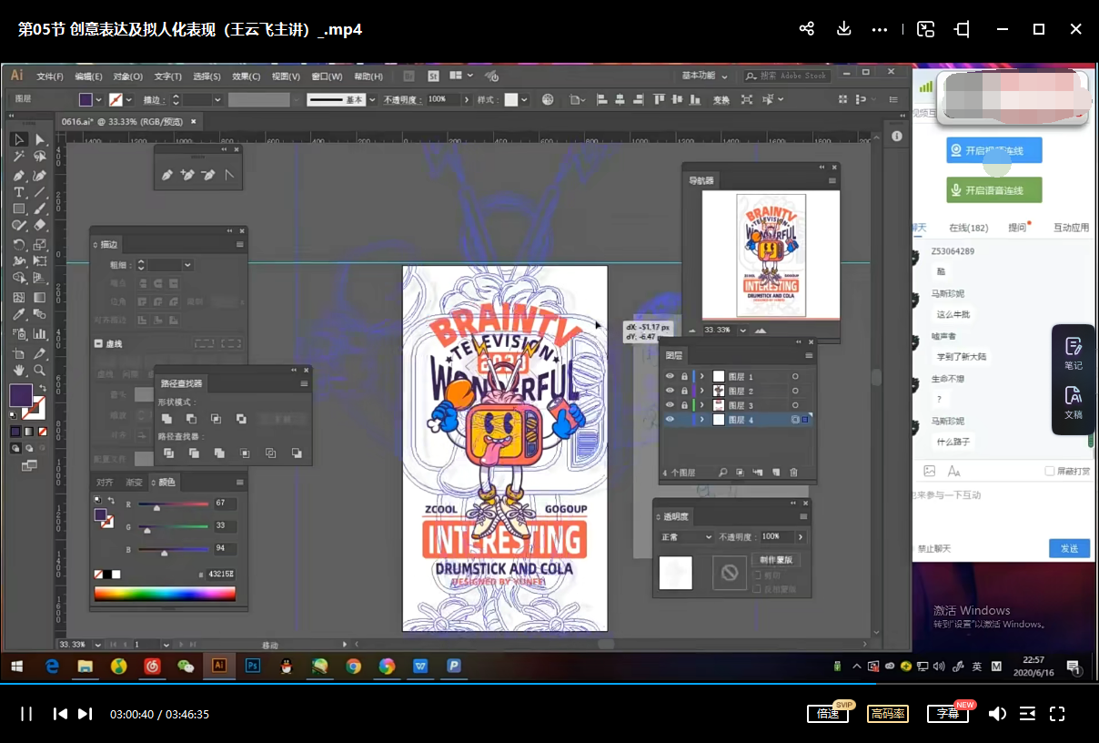
Task: Select the Column Graph tool
Action: tap(39, 333)
